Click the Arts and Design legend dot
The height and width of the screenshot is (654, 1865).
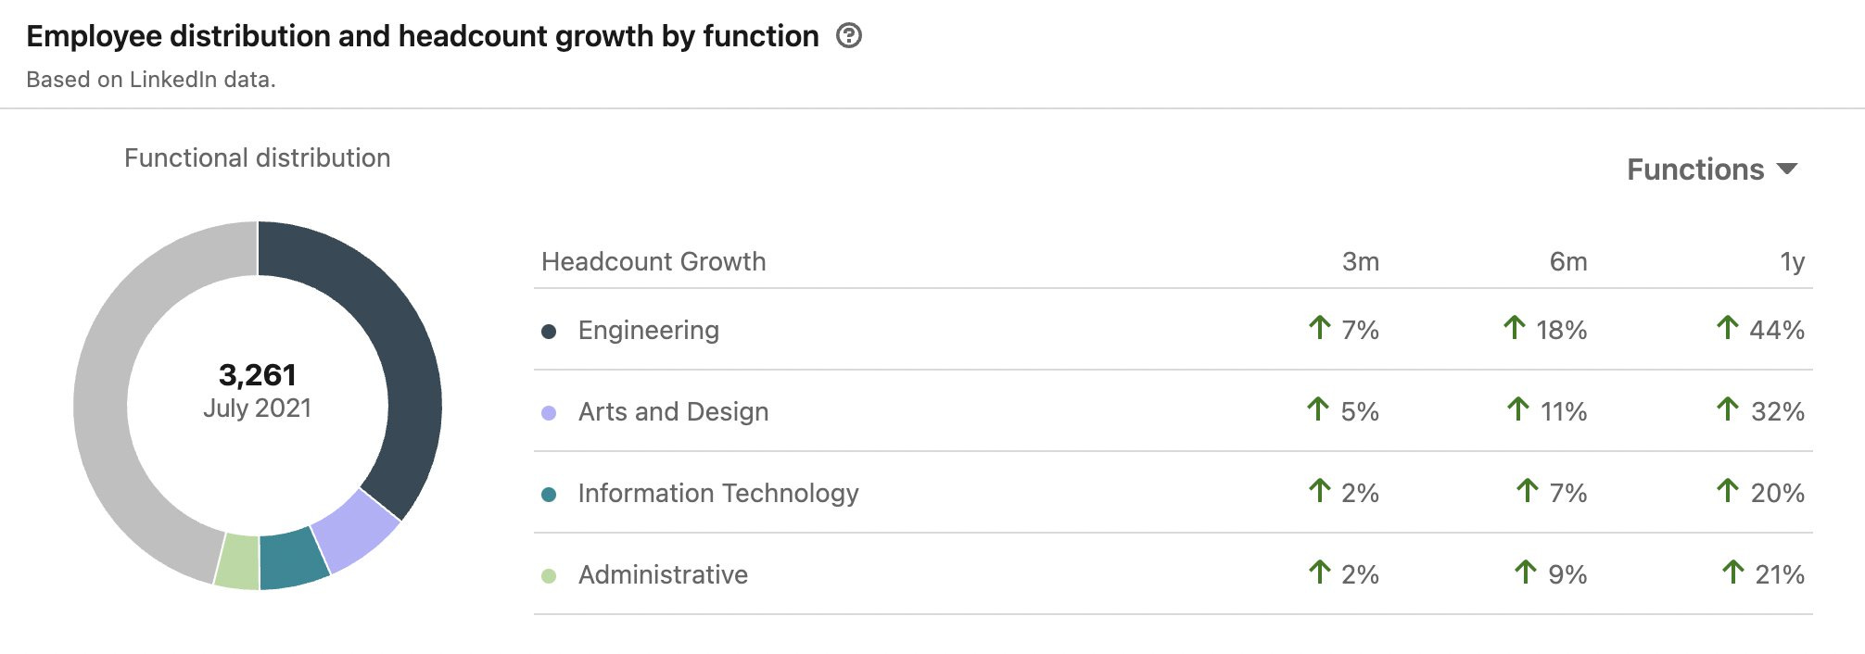pyautogui.click(x=549, y=413)
